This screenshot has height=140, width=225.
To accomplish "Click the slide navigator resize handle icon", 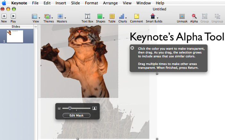I will click(36, 27).
